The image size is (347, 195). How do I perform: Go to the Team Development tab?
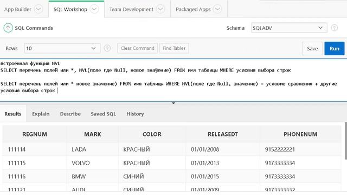tap(131, 9)
